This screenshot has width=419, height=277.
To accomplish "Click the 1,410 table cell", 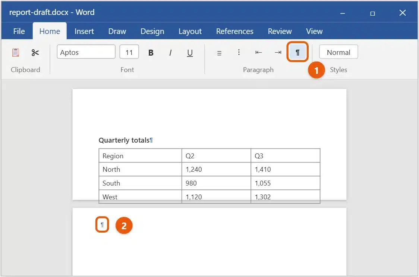I will 286,169.
